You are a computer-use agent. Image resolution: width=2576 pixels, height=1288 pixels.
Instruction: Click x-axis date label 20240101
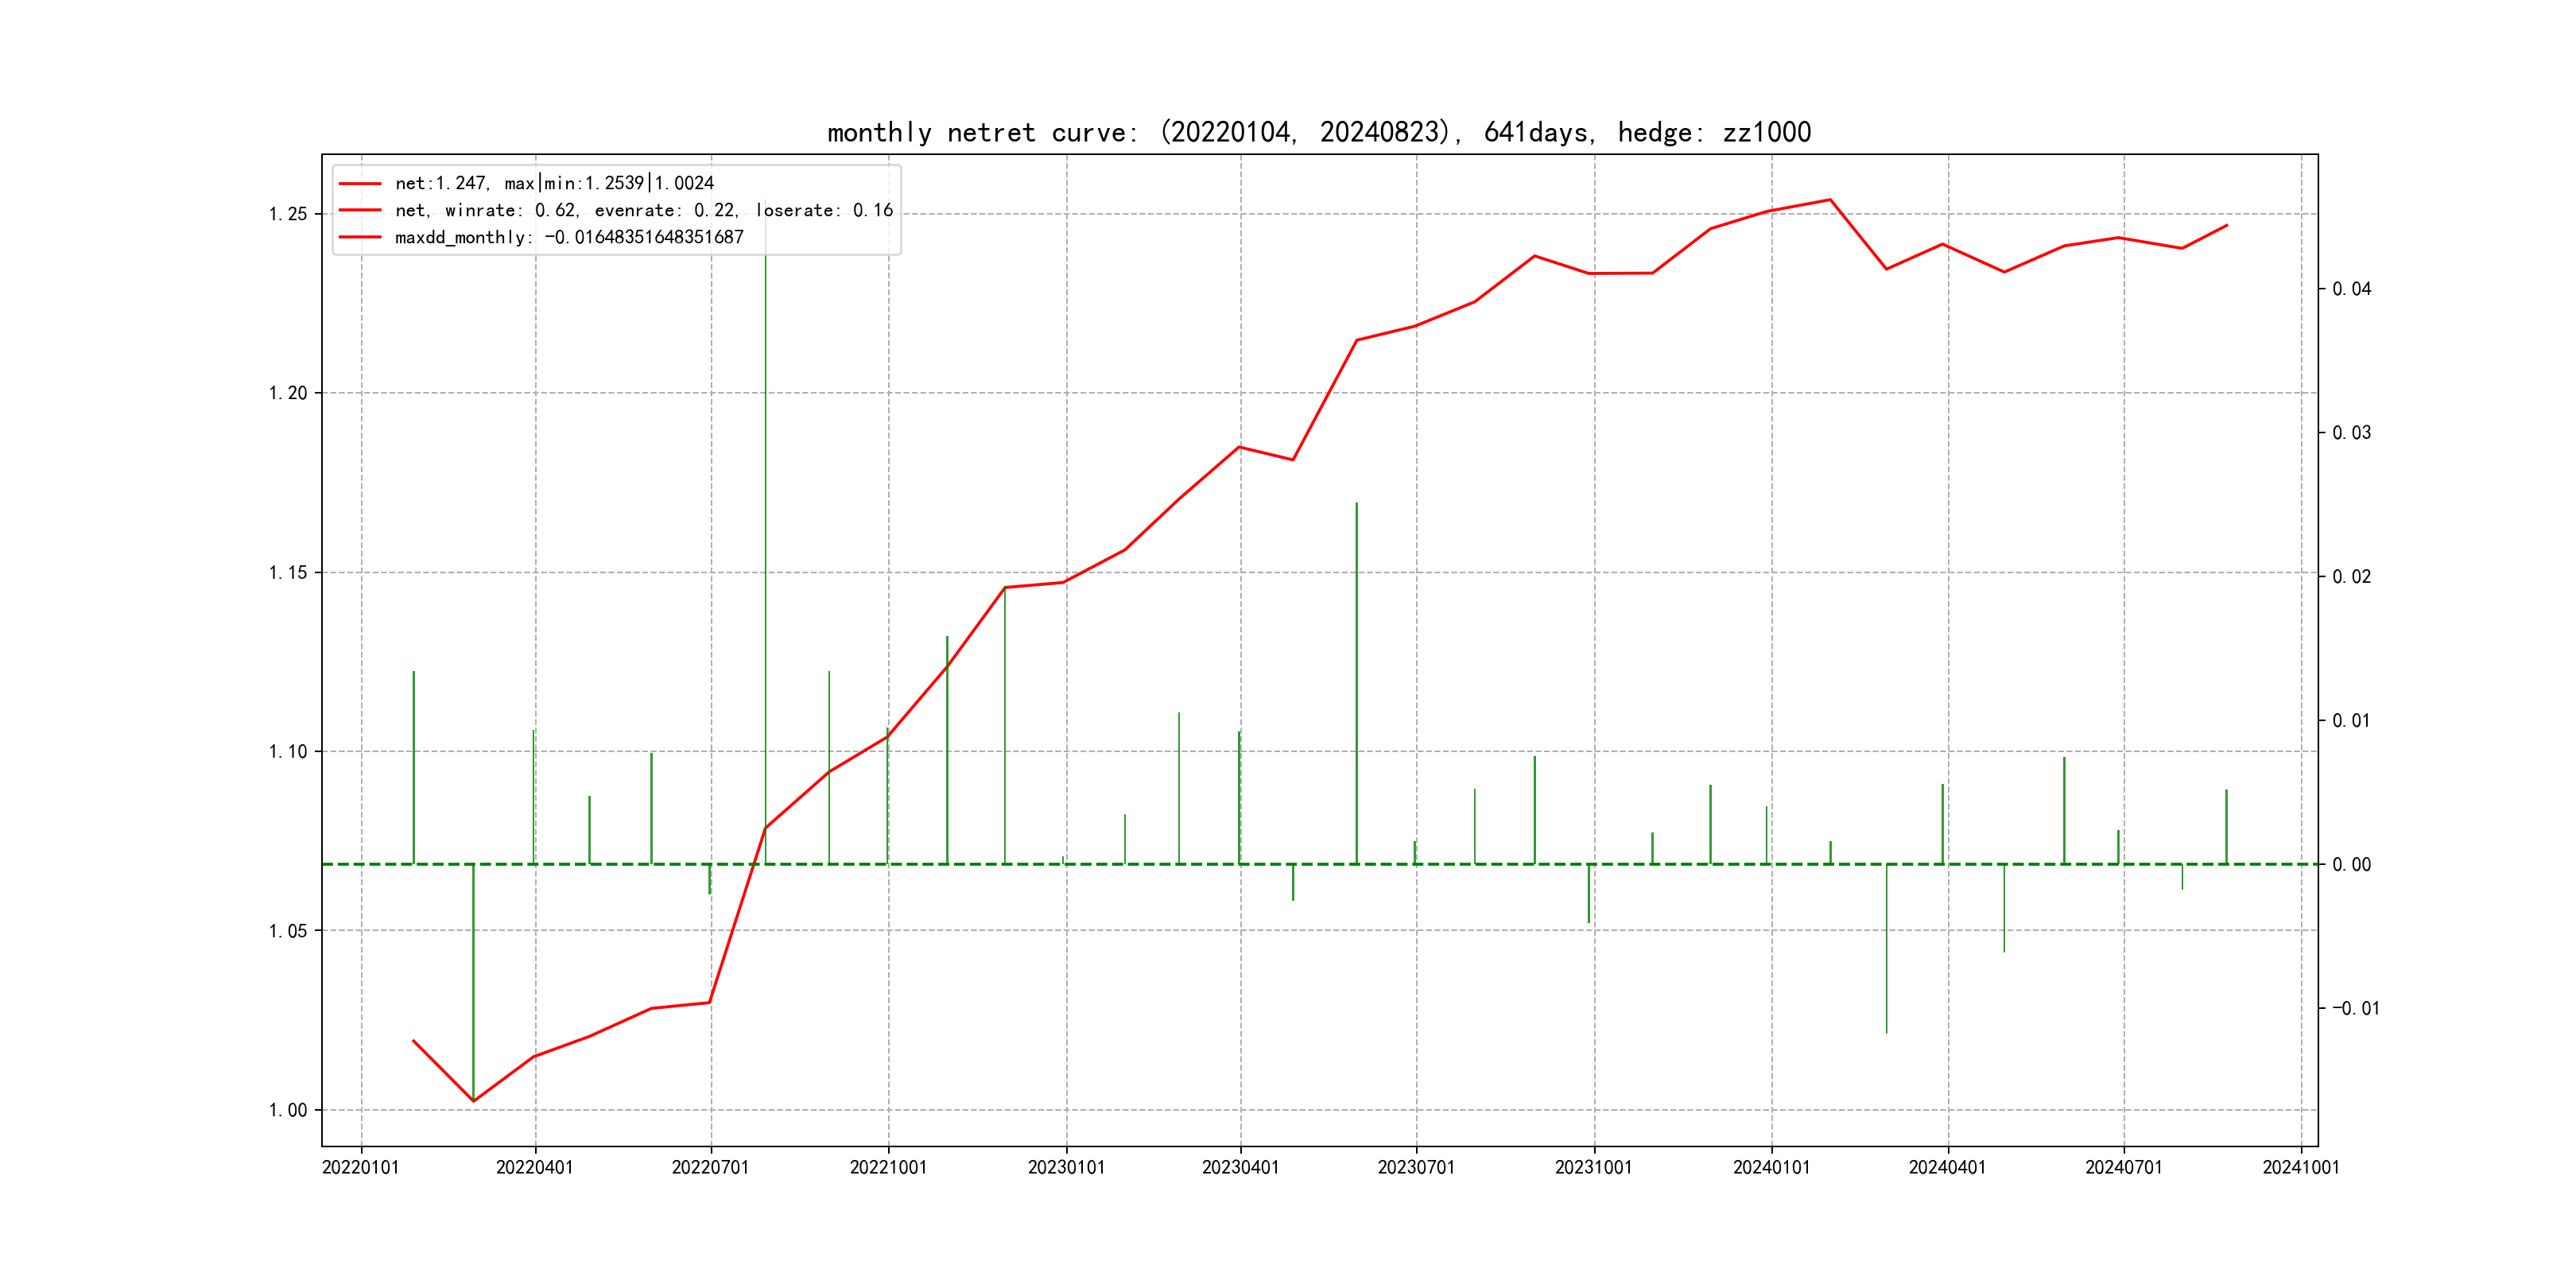(x=1771, y=1167)
